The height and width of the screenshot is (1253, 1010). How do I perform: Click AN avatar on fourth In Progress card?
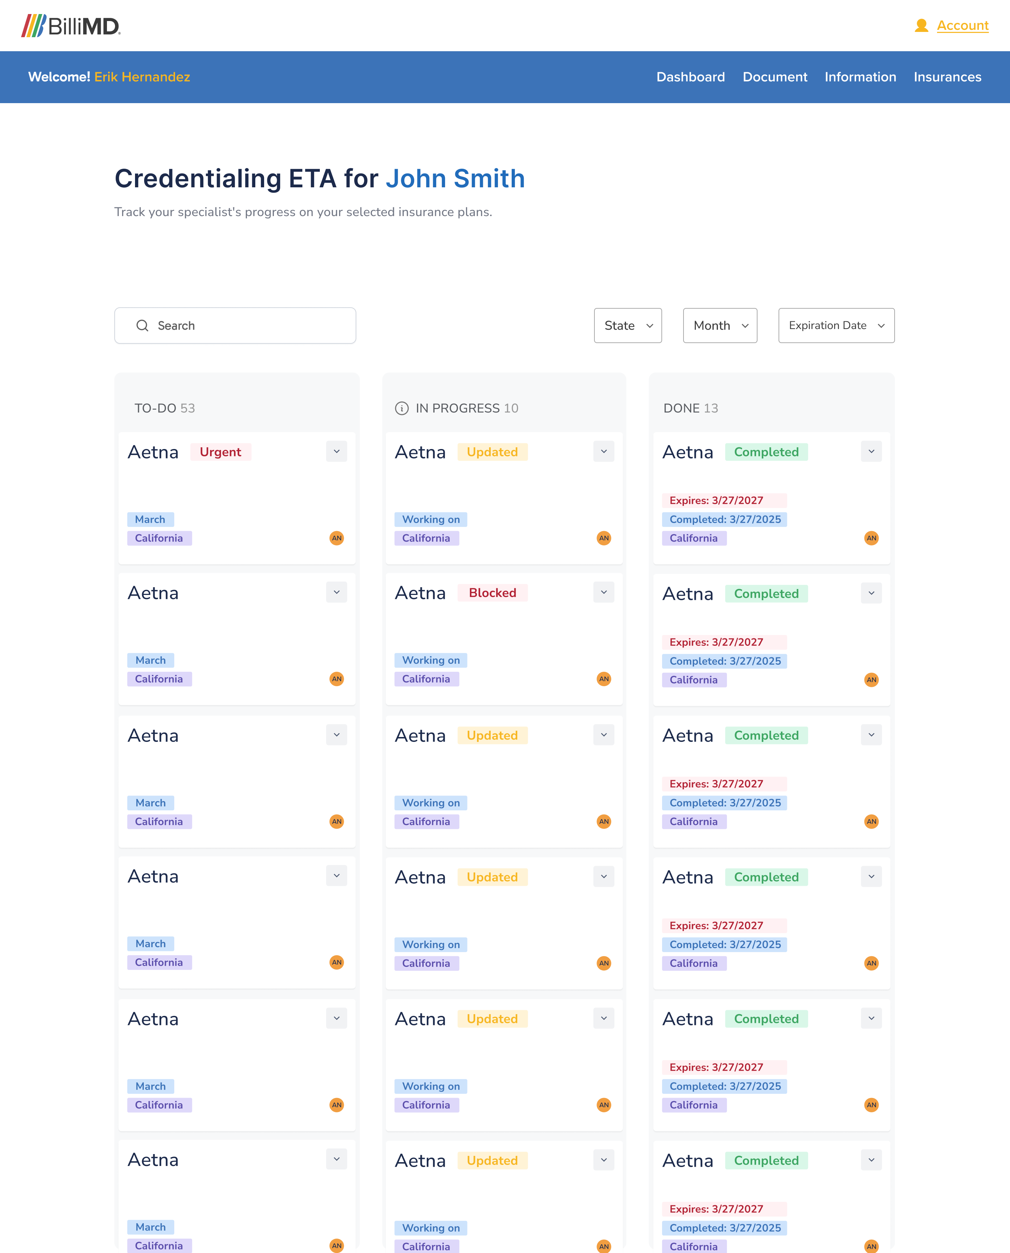click(604, 963)
